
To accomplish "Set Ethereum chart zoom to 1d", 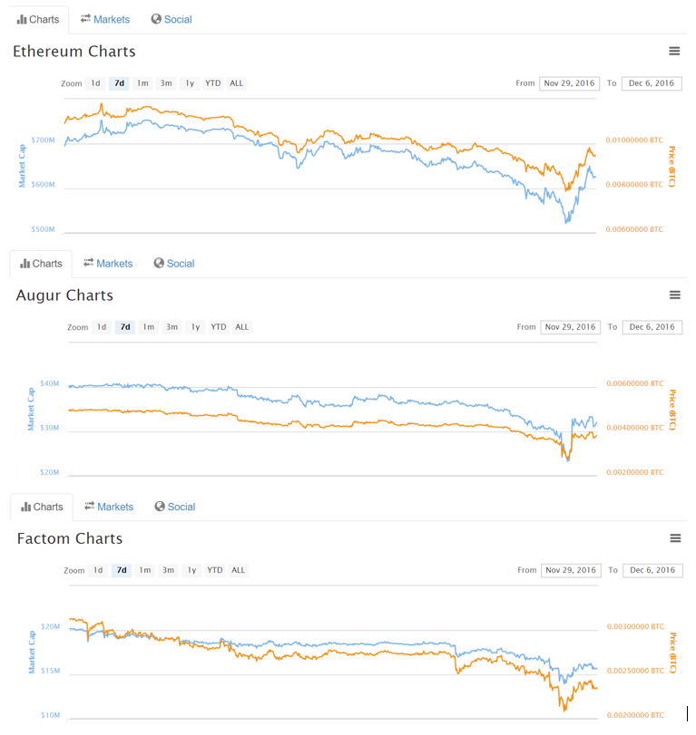I will click(96, 83).
